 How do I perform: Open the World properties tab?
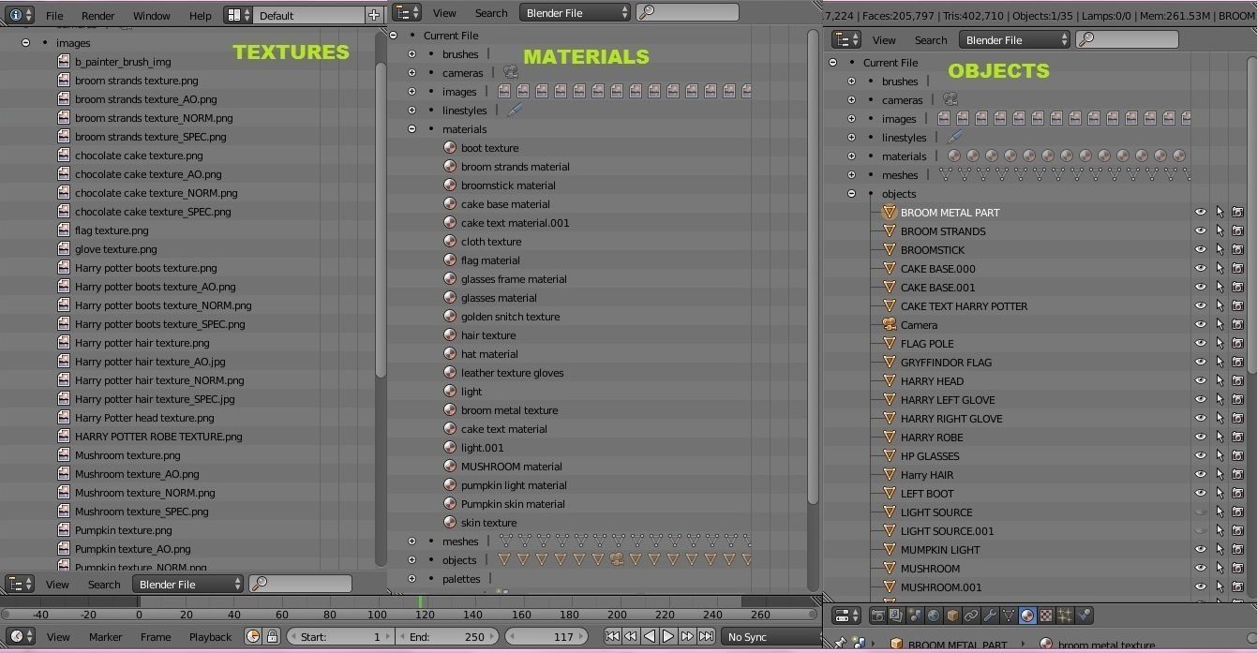click(x=934, y=616)
